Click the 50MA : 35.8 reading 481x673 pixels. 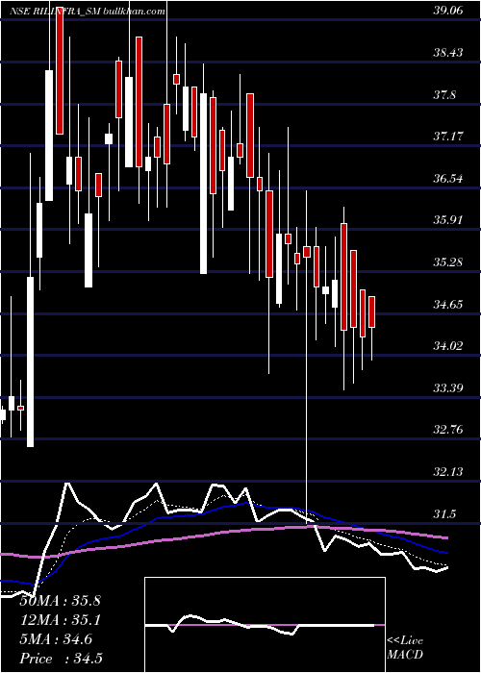[60, 601]
